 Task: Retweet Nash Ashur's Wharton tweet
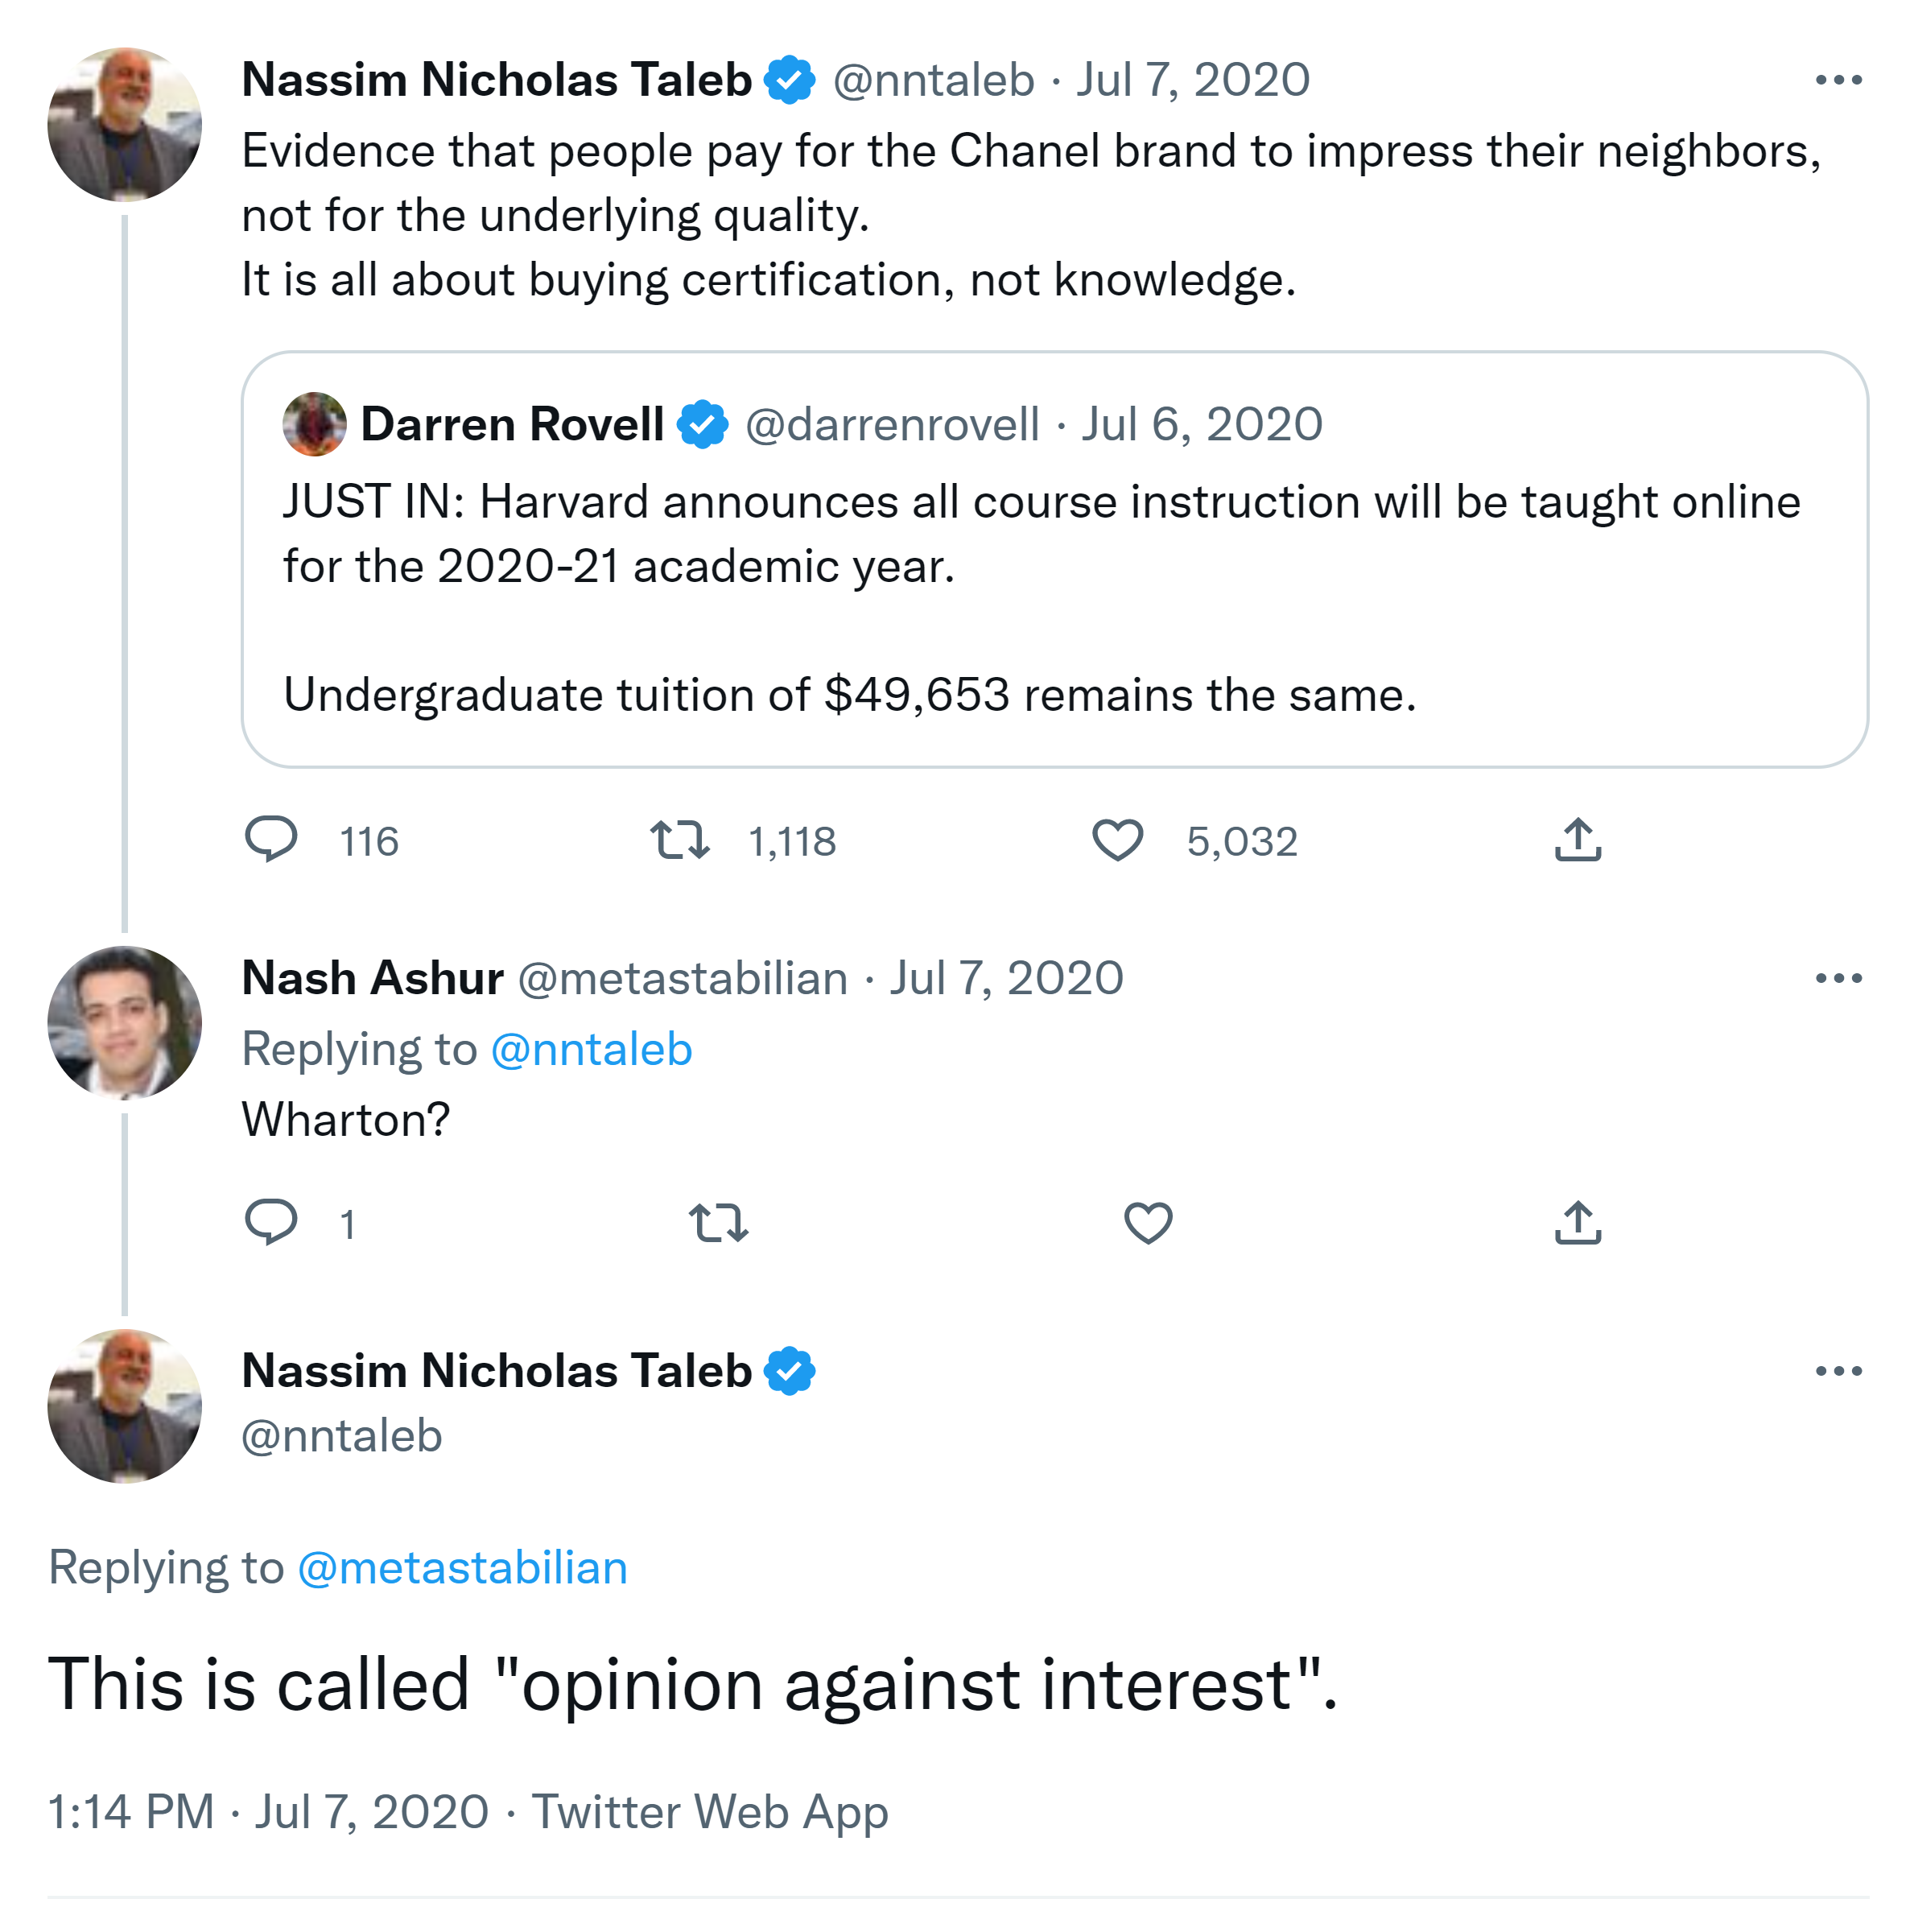[718, 1221]
